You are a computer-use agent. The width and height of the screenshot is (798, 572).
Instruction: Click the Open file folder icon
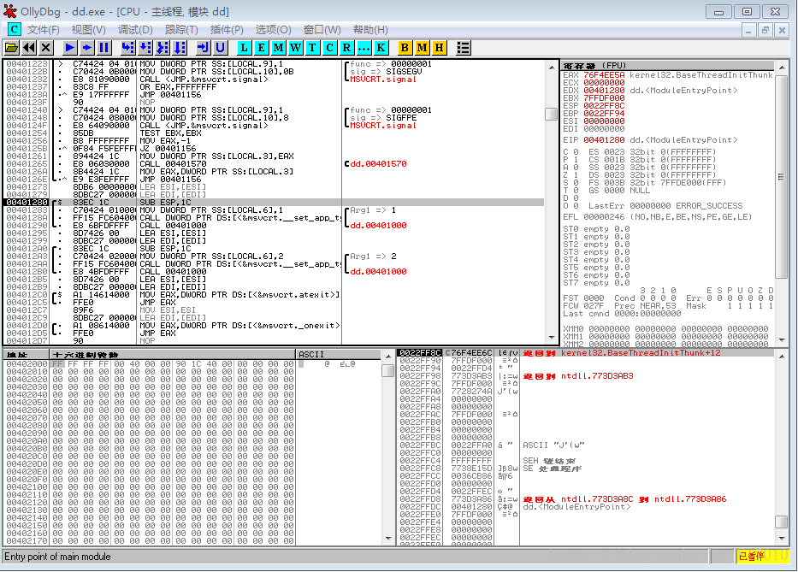coord(11,48)
